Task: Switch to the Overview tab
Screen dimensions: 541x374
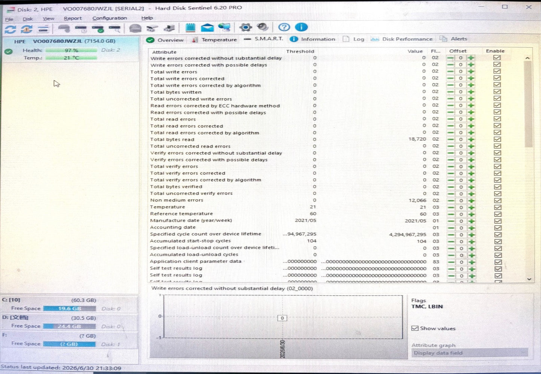Action: (165, 40)
